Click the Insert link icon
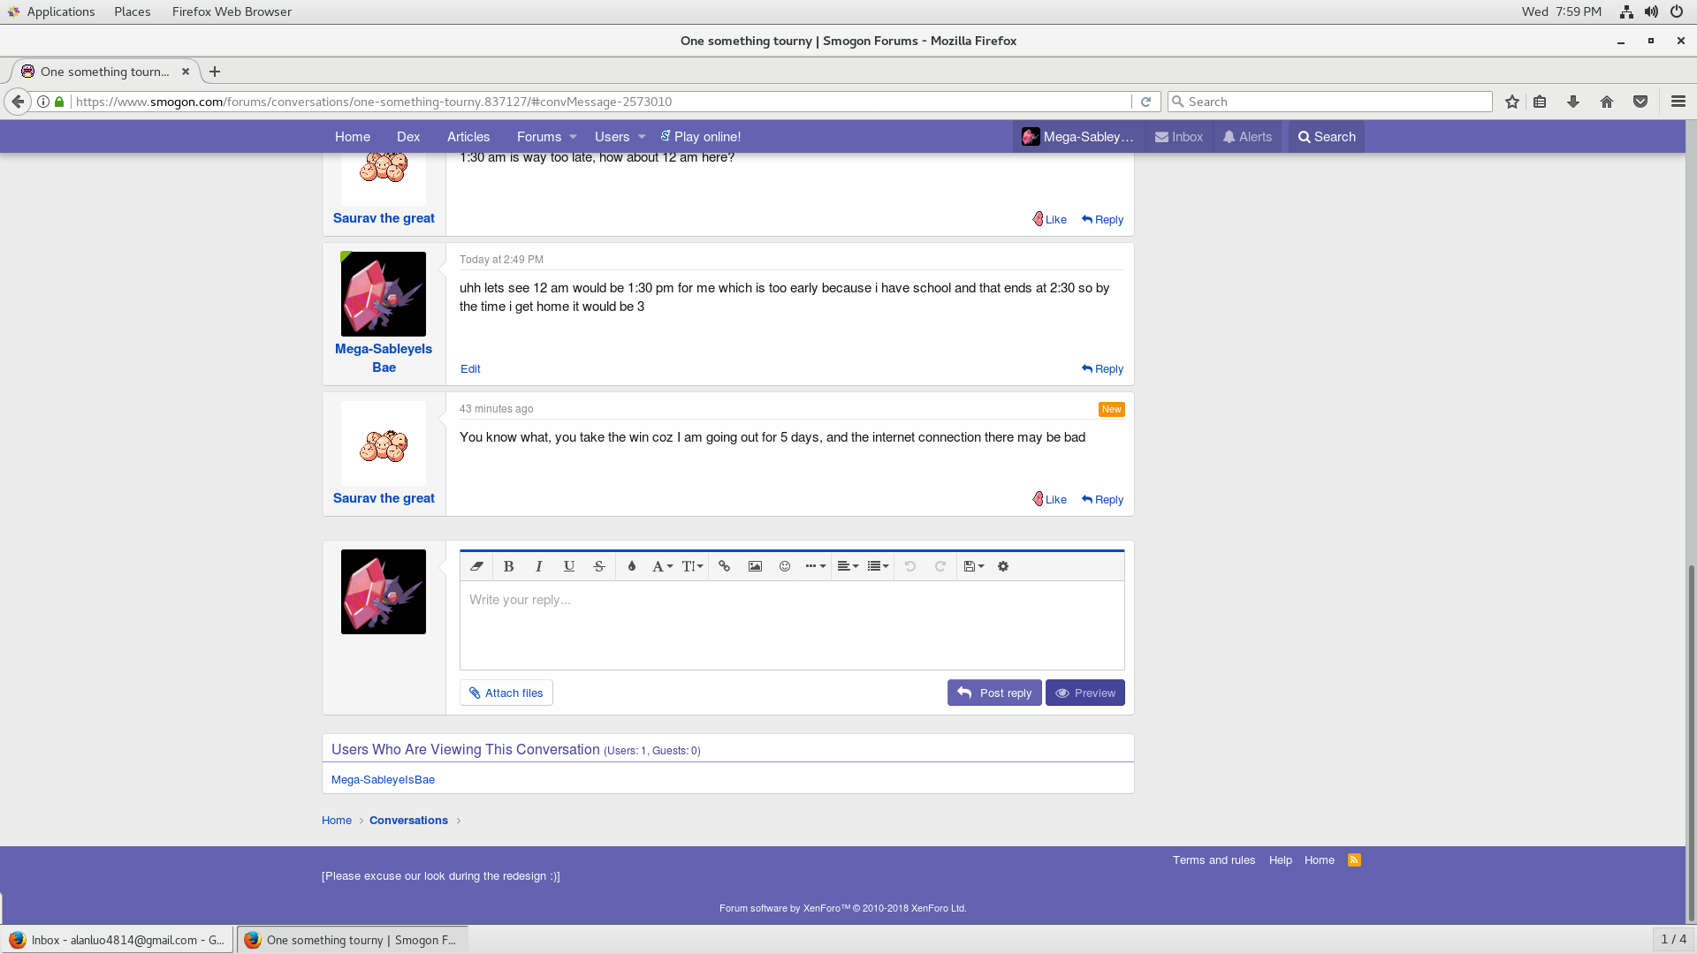Viewport: 1697px width, 954px height. tap(724, 566)
